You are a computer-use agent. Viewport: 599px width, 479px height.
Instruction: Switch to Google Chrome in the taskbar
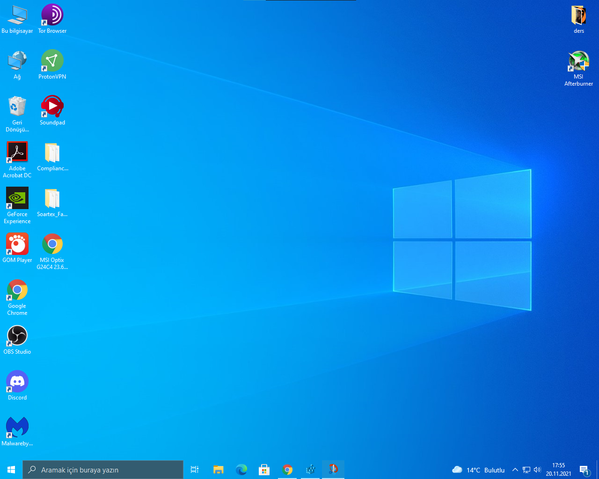[x=287, y=470]
